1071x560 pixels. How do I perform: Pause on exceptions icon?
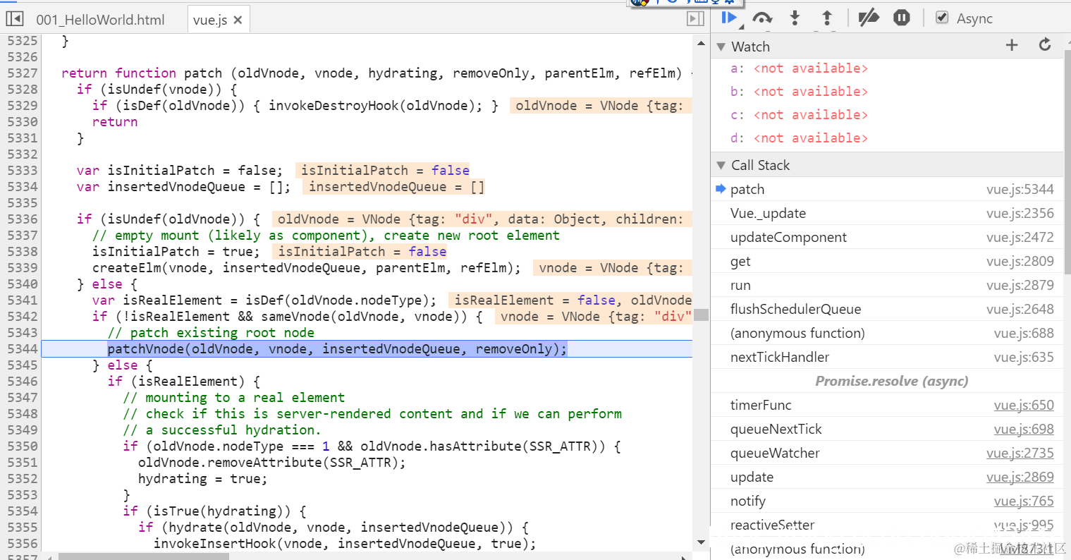[x=901, y=18]
